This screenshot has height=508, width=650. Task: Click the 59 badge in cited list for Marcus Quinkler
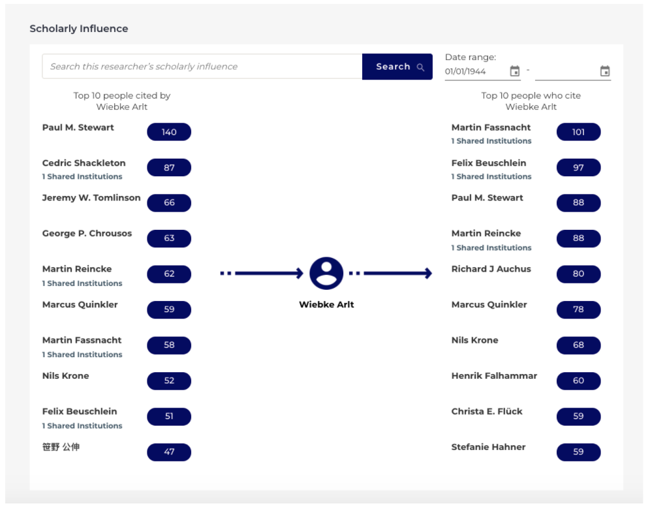(169, 310)
